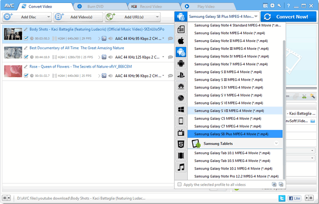Open the help question mark icon

tap(288, 6)
